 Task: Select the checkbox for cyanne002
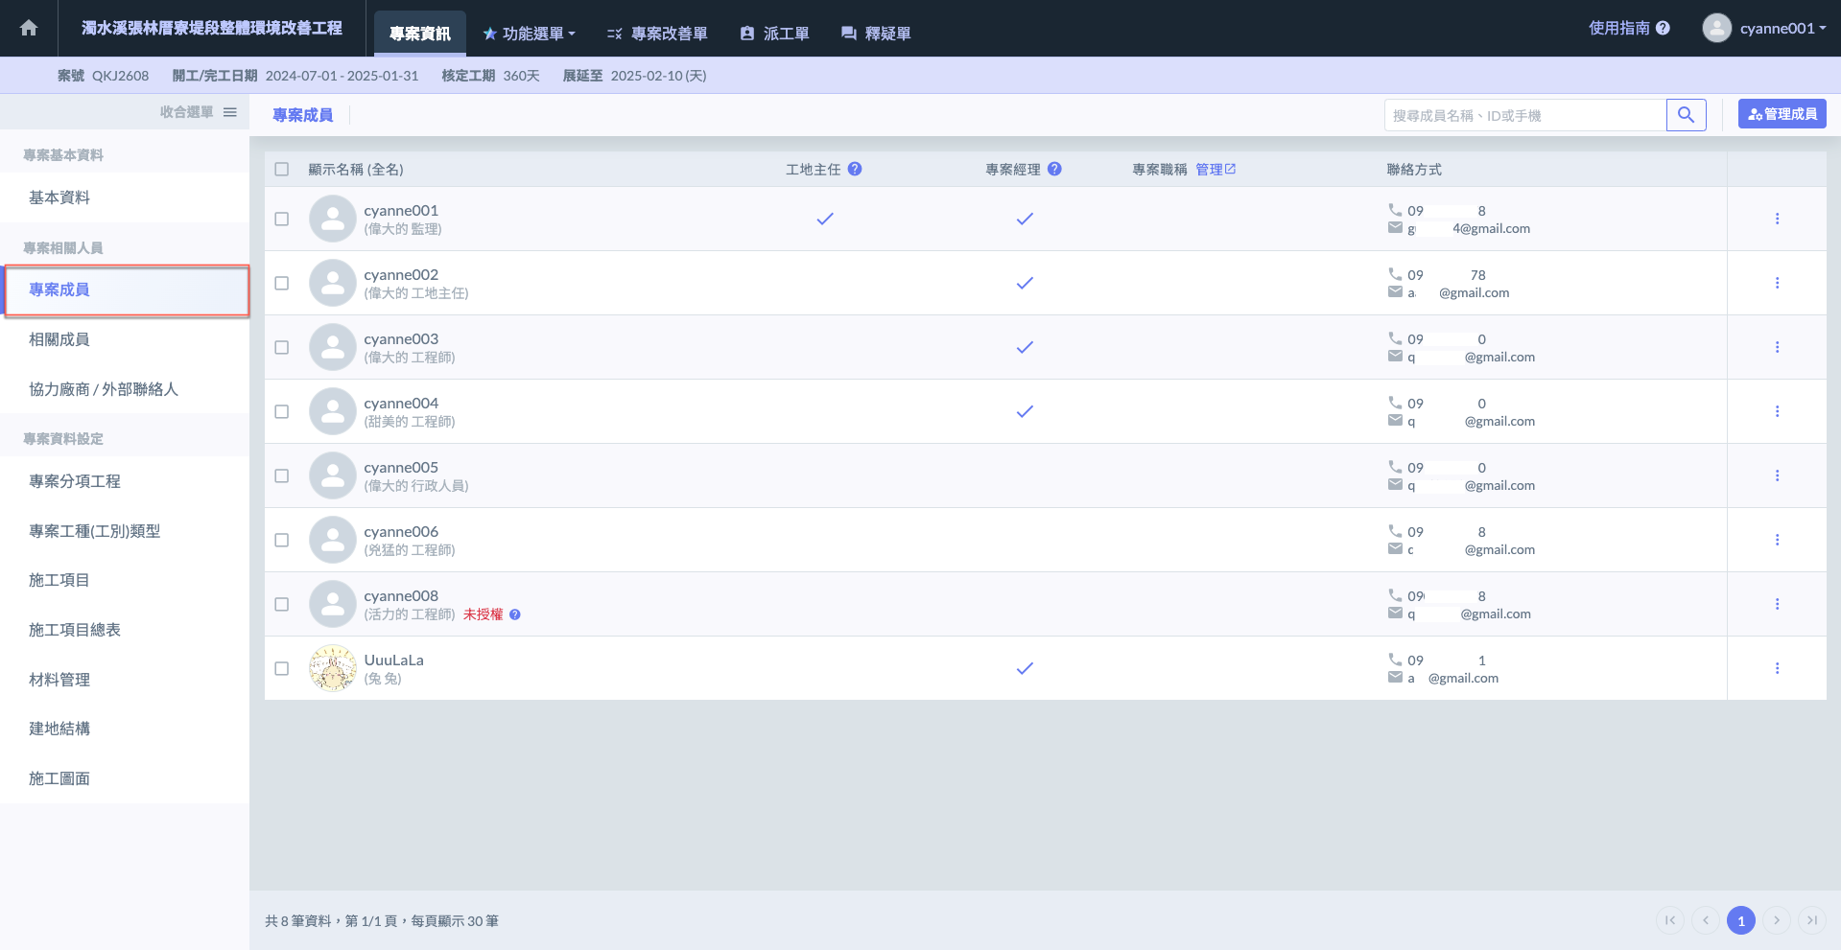pyautogui.click(x=281, y=283)
